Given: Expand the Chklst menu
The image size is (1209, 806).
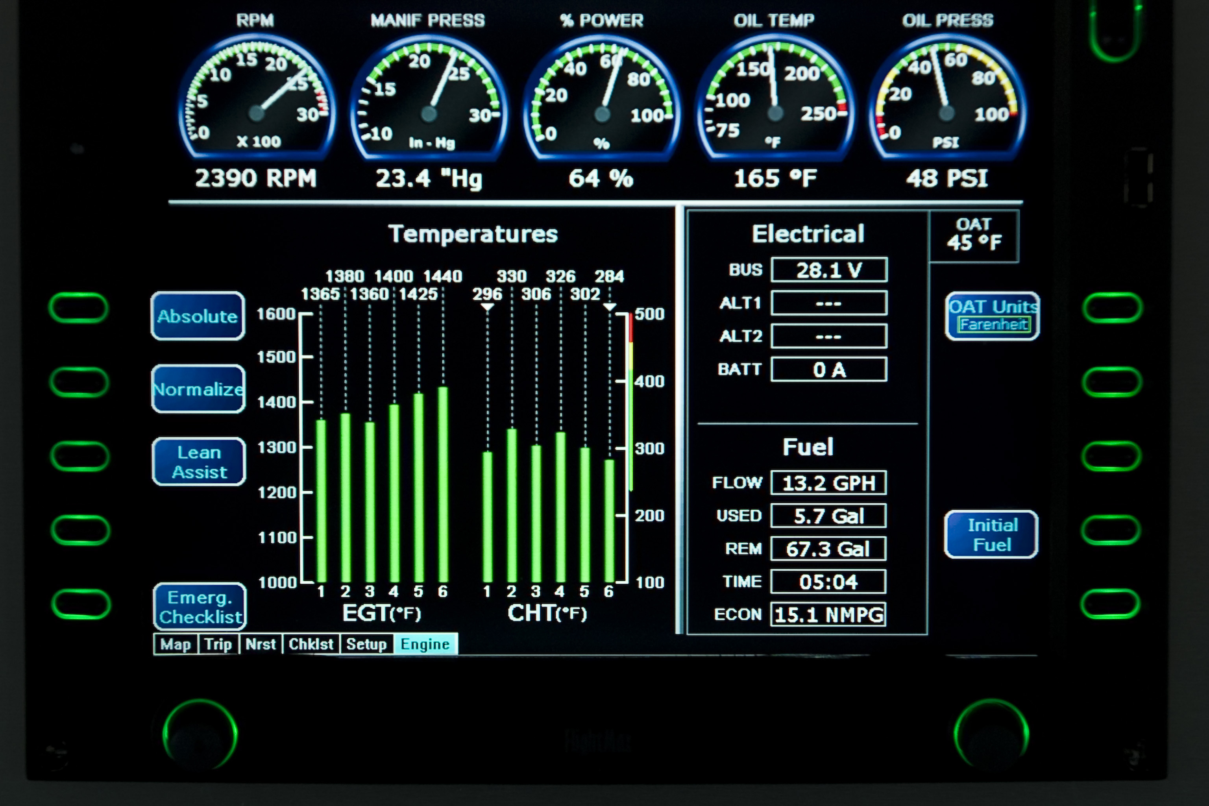Looking at the screenshot, I should (x=311, y=643).
